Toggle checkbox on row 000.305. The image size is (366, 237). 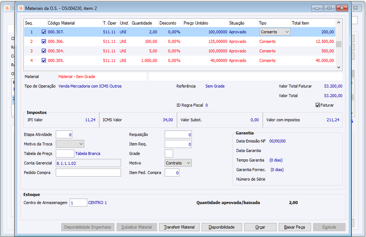pyautogui.click(x=43, y=61)
